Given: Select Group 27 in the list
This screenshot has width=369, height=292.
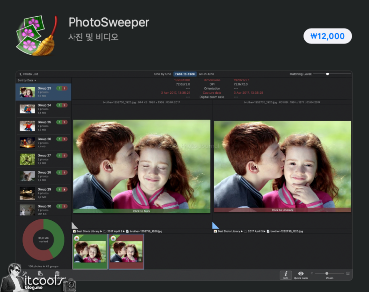Looking at the screenshot, I should click(43, 159).
